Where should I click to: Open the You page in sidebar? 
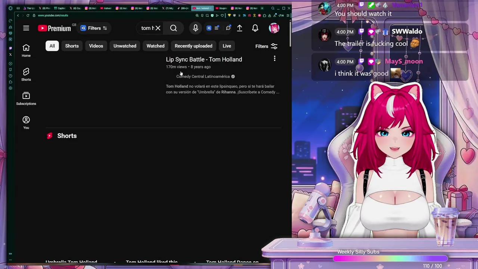click(26, 123)
